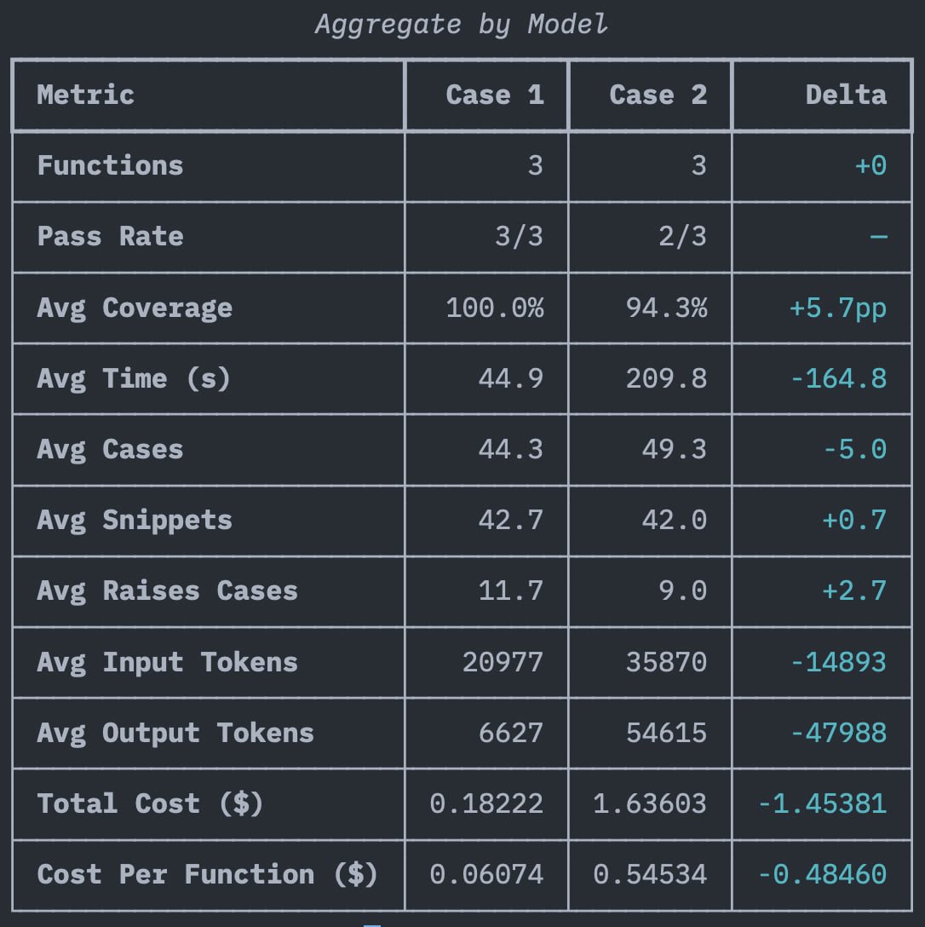
Task: Click the '-5.0' delta value
Action: [x=855, y=449]
